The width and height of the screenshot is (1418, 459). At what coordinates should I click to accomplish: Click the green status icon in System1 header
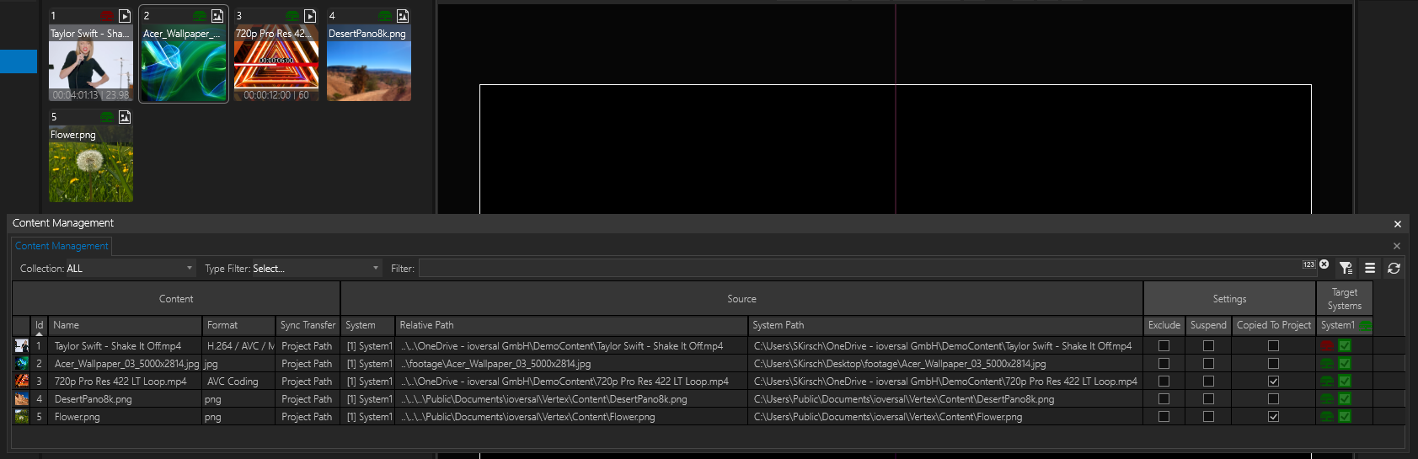[1366, 325]
